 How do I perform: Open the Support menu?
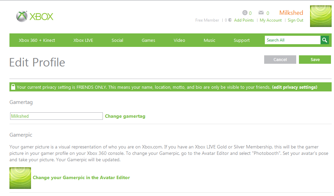[242, 40]
